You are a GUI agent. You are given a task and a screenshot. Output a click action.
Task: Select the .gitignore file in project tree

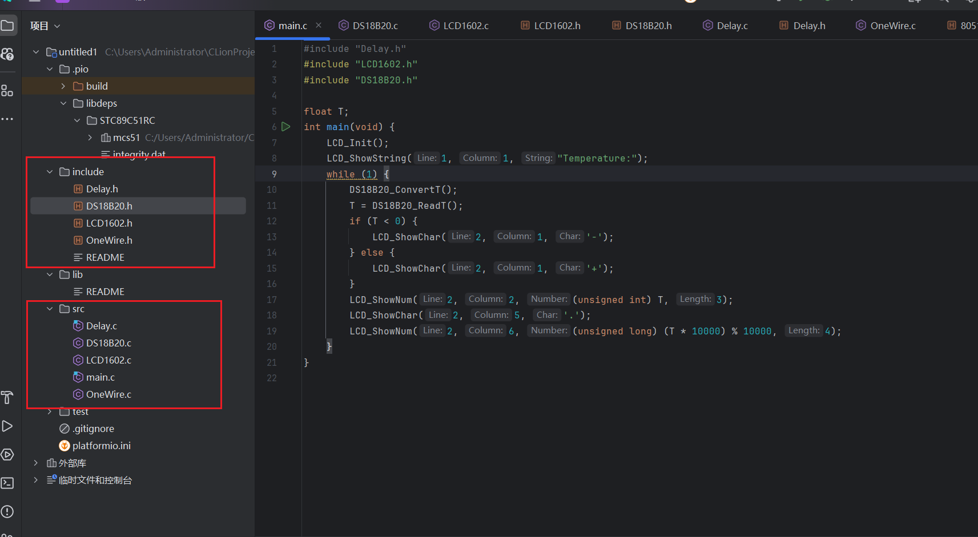pos(93,428)
